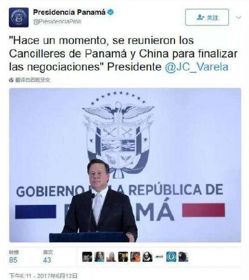Image resolution: width=249 pixels, height=280 pixels.
Task: Open the Presidencia Panamá profile avatar
Action: point(19,17)
